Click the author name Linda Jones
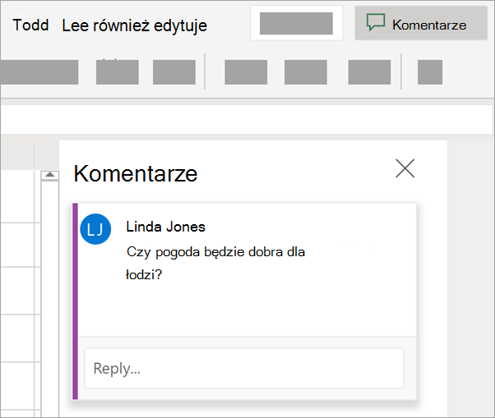Screen dimensions: 495x418 coord(166,227)
